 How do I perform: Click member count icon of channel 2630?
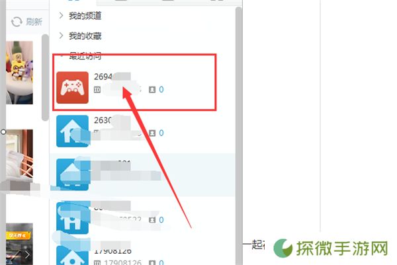152,133
